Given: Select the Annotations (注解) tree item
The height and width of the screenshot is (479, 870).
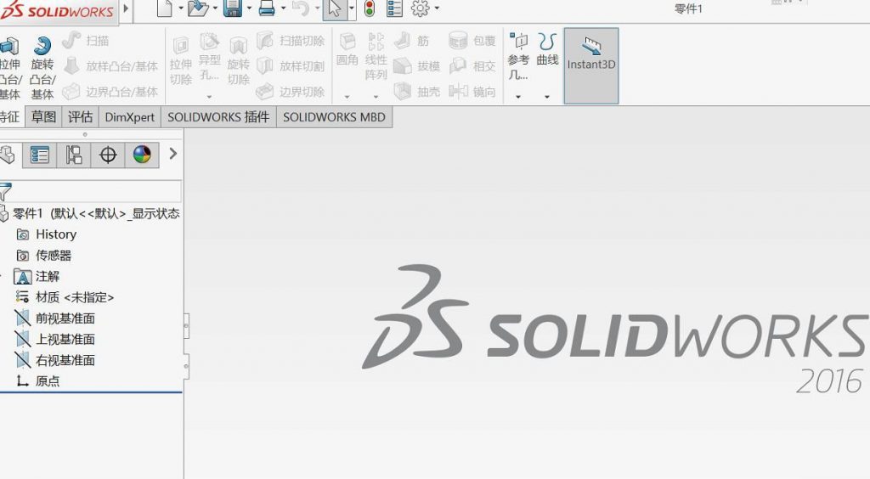Looking at the screenshot, I should [x=37, y=277].
